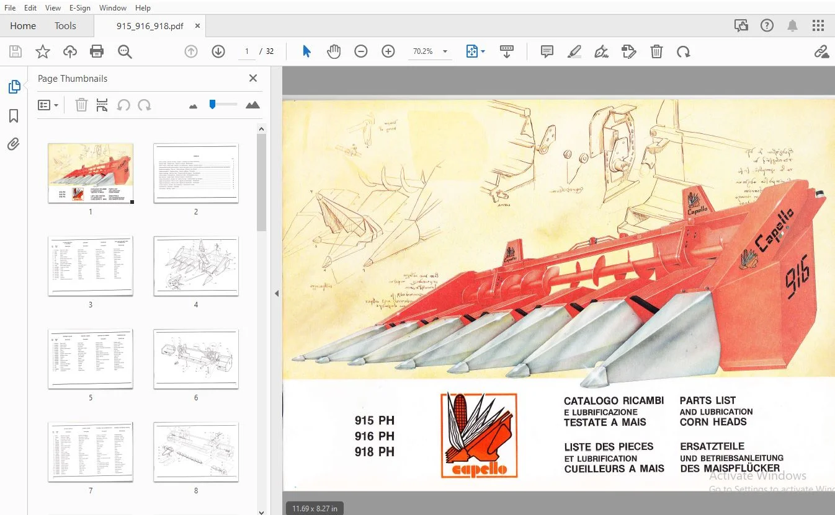Image resolution: width=835 pixels, height=515 pixels.
Task: Click the thumbnails panel scroll up arrow
Action: coord(261,128)
